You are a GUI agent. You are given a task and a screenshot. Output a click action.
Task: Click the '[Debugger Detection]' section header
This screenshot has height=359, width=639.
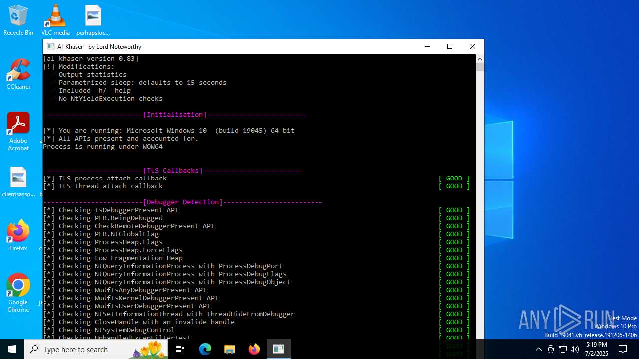pyautogui.click(x=183, y=202)
